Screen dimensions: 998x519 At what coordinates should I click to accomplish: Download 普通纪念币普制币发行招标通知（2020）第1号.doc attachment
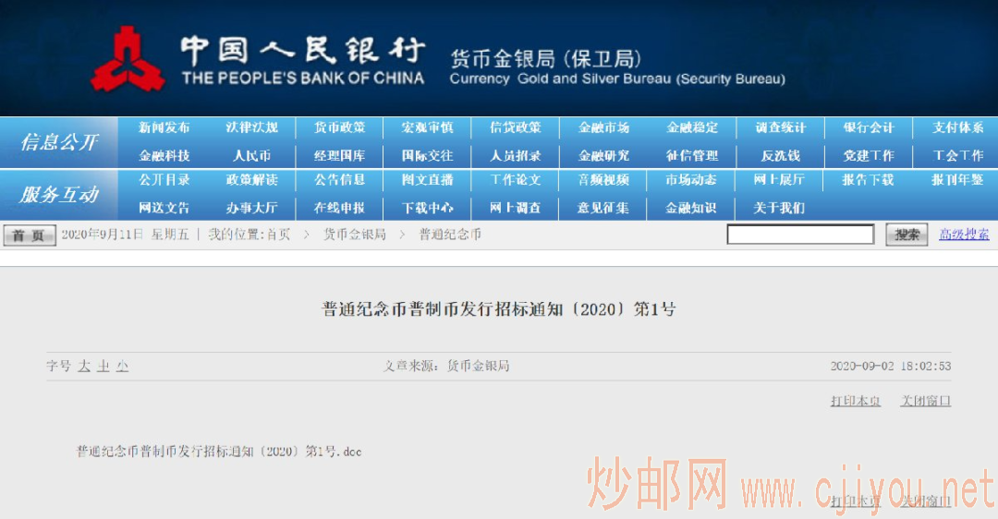click(219, 452)
